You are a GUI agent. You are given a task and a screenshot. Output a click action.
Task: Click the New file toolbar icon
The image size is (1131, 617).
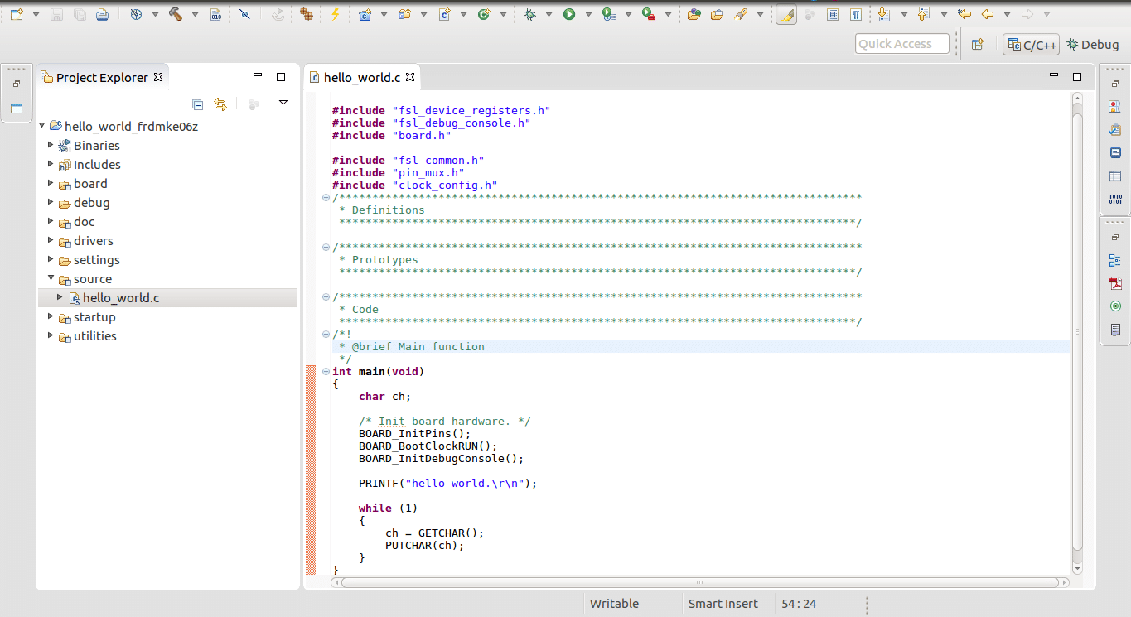tap(17, 14)
